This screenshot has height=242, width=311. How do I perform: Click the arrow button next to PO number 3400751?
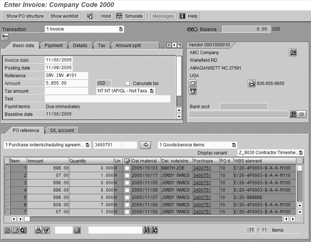pyautogui.click(x=145, y=145)
